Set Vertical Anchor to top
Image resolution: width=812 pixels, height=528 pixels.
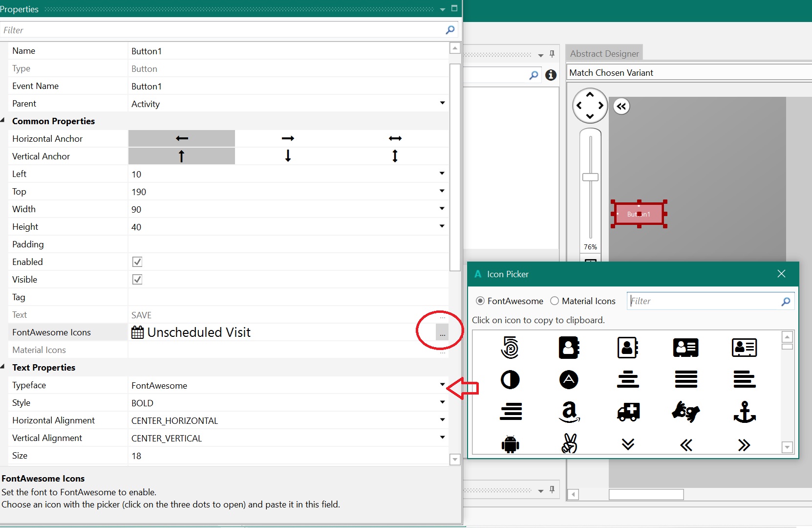coord(182,156)
